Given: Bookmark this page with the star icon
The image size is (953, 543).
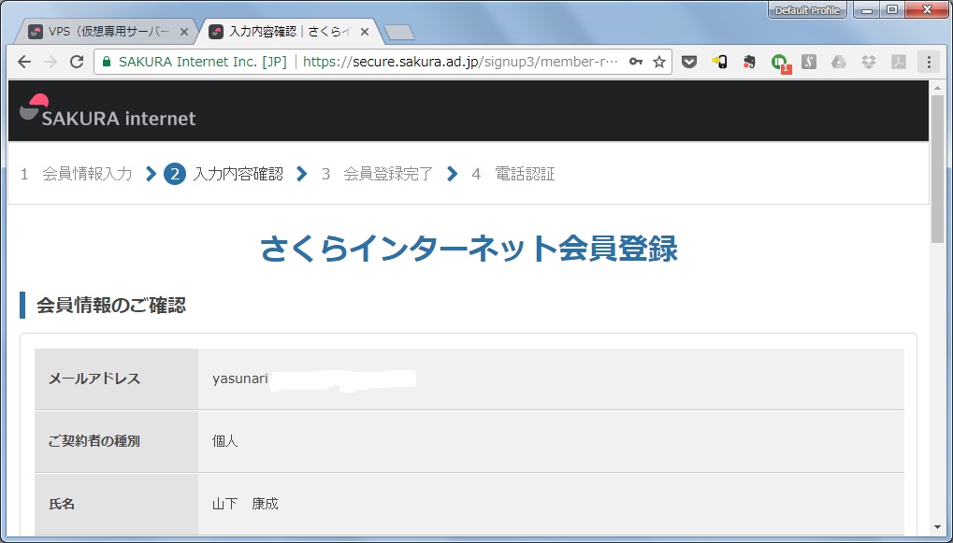Looking at the screenshot, I should point(658,62).
